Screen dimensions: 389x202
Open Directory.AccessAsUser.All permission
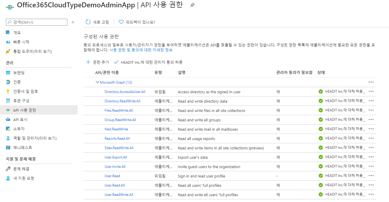(x=125, y=92)
